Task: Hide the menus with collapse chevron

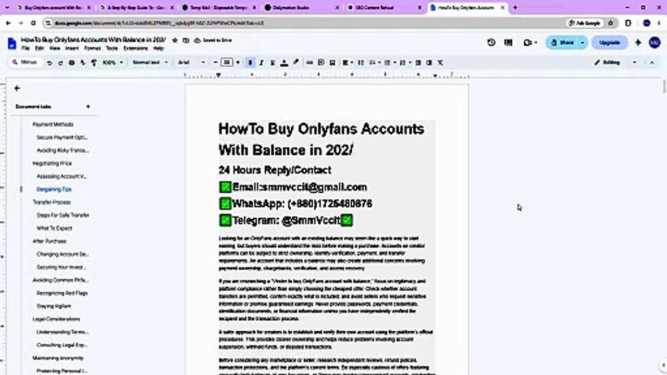Action: (x=651, y=63)
